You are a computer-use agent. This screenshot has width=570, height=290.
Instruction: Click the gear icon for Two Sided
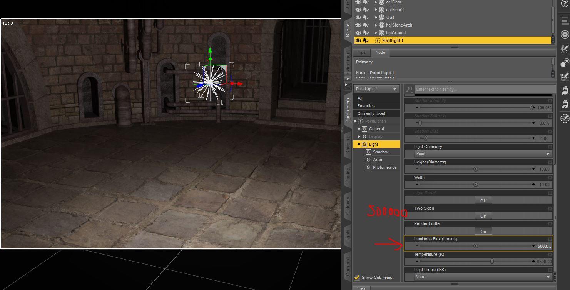click(550, 208)
